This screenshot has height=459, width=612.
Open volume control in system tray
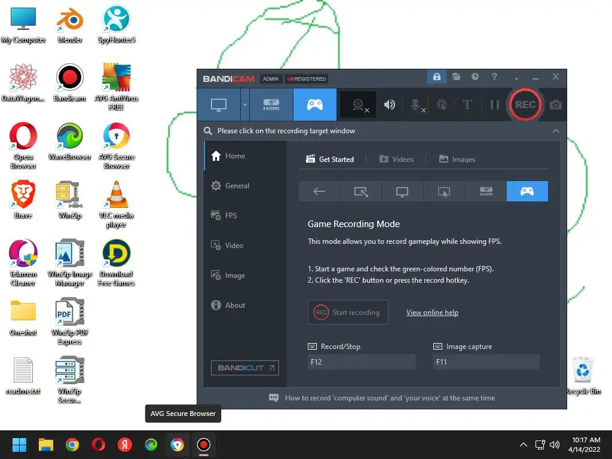tap(554, 445)
